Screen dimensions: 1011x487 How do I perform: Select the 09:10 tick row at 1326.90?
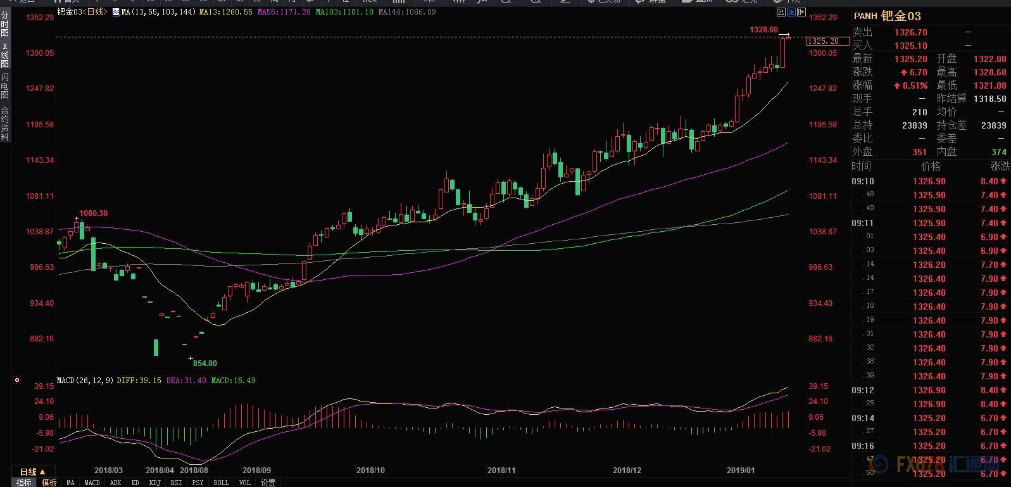click(x=931, y=181)
